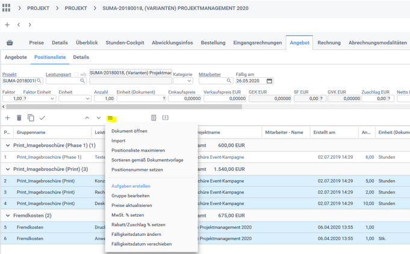Choose 'Preise aktualisieren' menu entry
Image resolution: width=410 pixels, height=254 pixels.
[x=131, y=206]
